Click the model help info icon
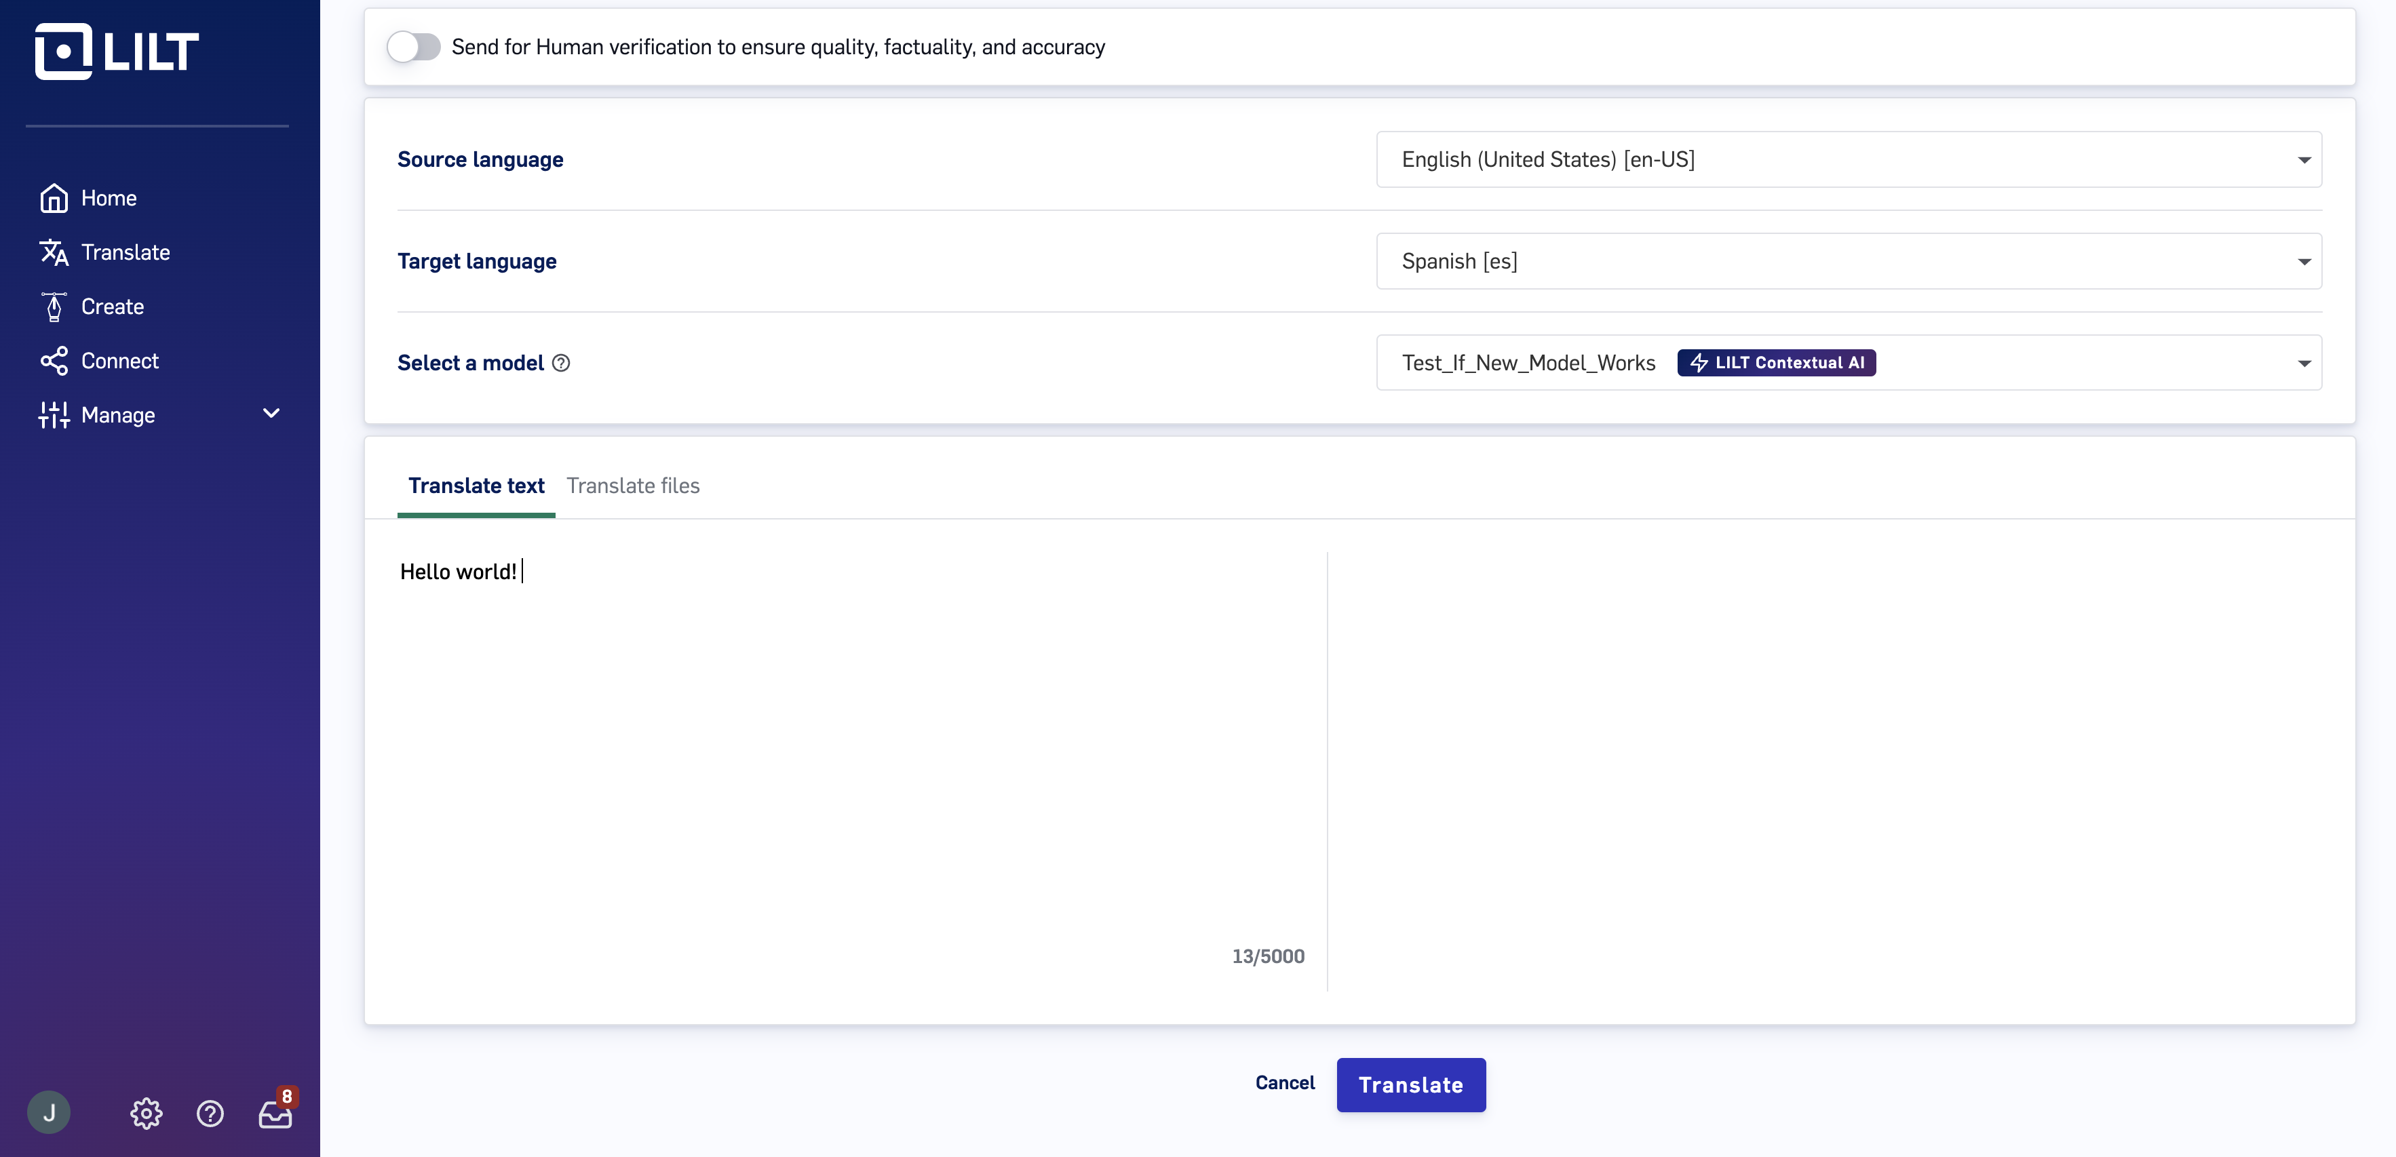The image size is (2396, 1157). point(561,363)
